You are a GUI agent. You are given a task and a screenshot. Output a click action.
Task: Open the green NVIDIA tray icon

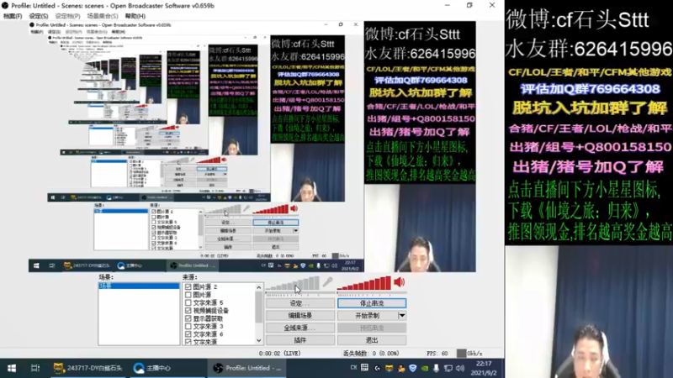click(425, 368)
